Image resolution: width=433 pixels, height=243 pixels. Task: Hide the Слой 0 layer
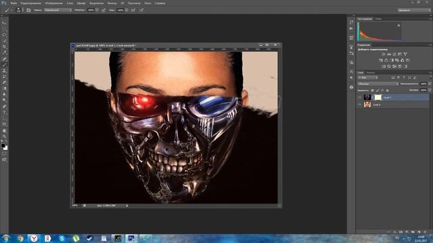tap(359, 105)
